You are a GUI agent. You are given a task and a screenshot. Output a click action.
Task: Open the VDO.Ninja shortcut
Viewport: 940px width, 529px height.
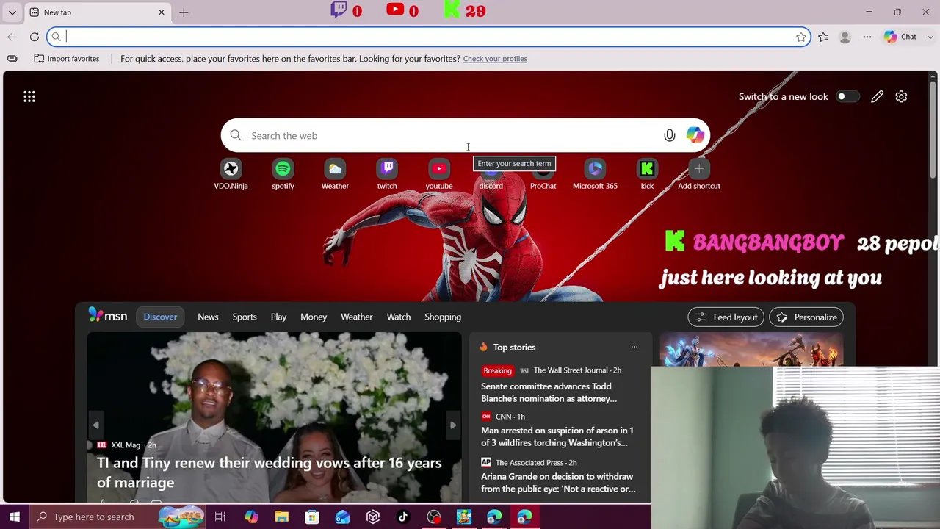click(231, 175)
